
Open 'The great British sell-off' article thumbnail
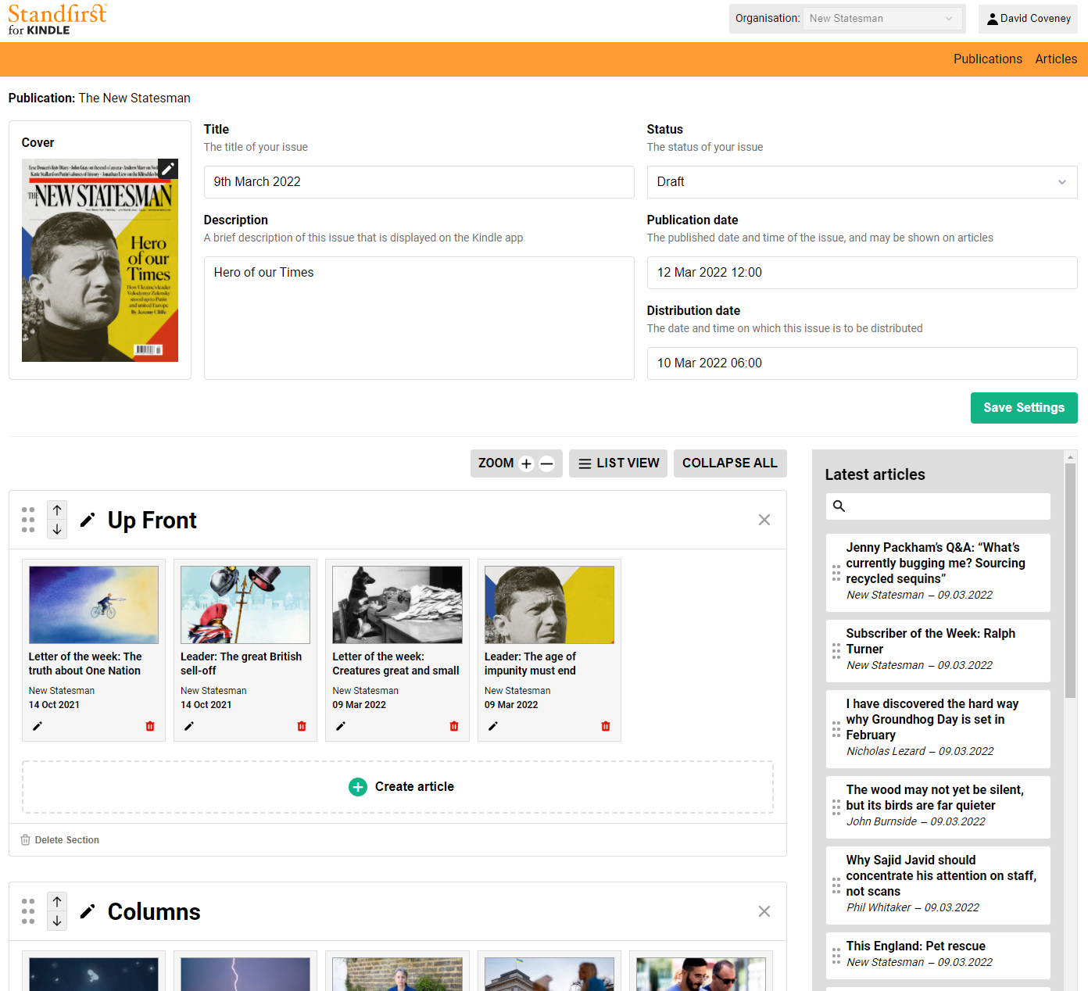pyautogui.click(x=245, y=605)
